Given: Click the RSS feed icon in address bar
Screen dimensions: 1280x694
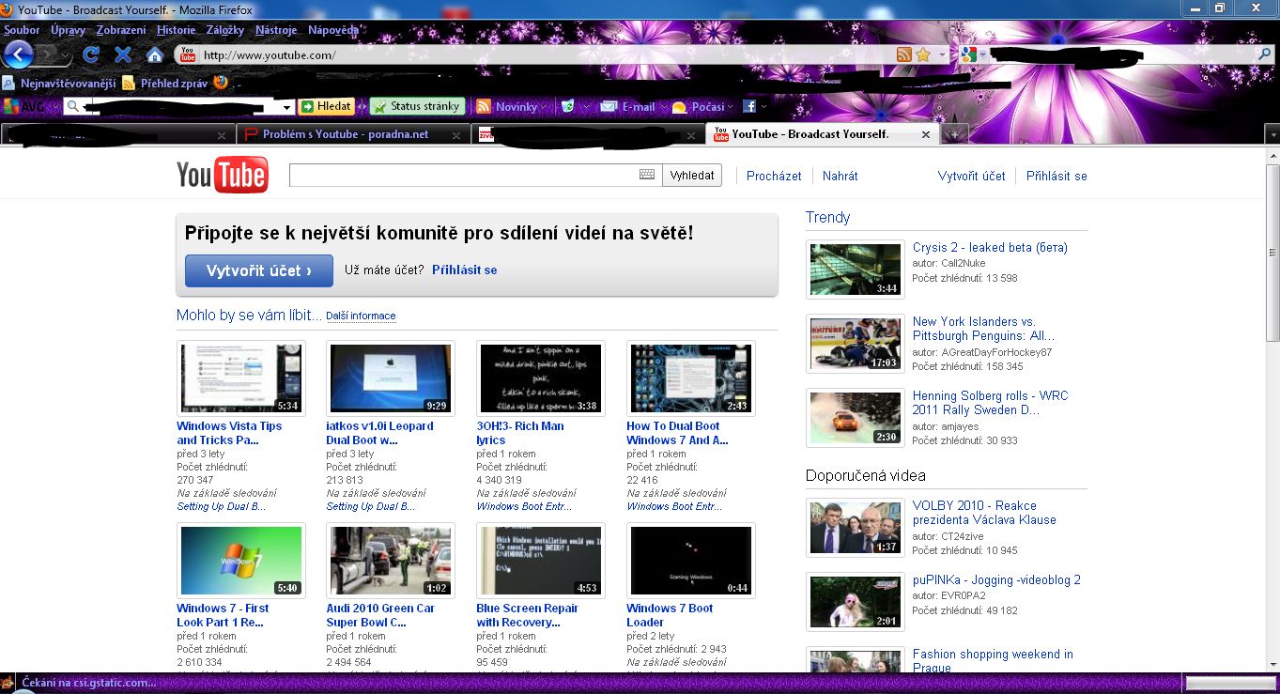Looking at the screenshot, I should pos(903,55).
